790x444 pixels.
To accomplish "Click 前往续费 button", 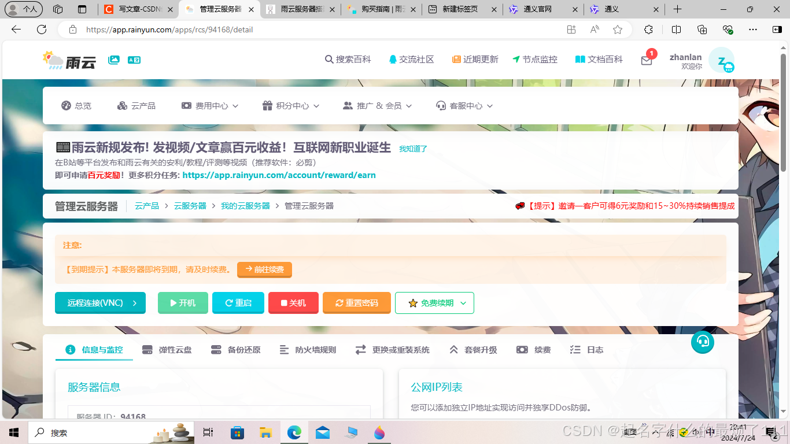I will pos(264,269).
